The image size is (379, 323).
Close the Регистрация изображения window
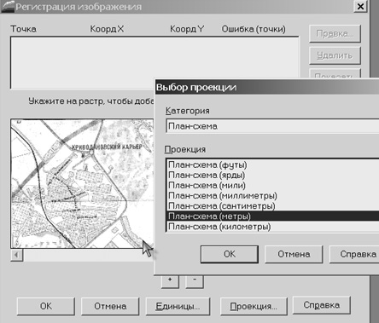tap(360, 6)
